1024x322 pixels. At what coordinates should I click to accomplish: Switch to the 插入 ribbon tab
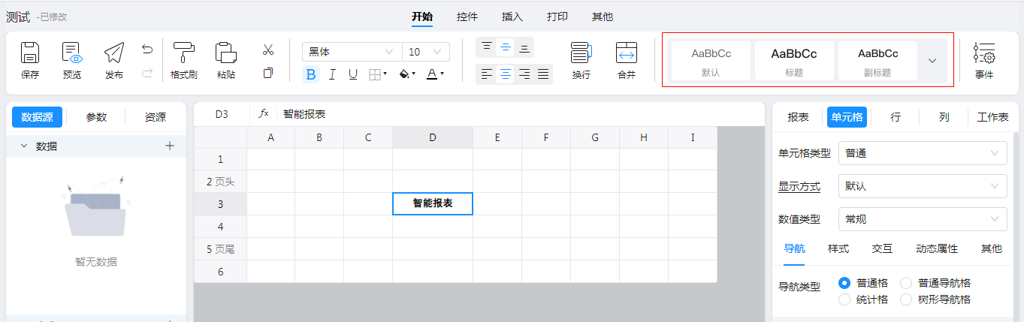tap(512, 17)
